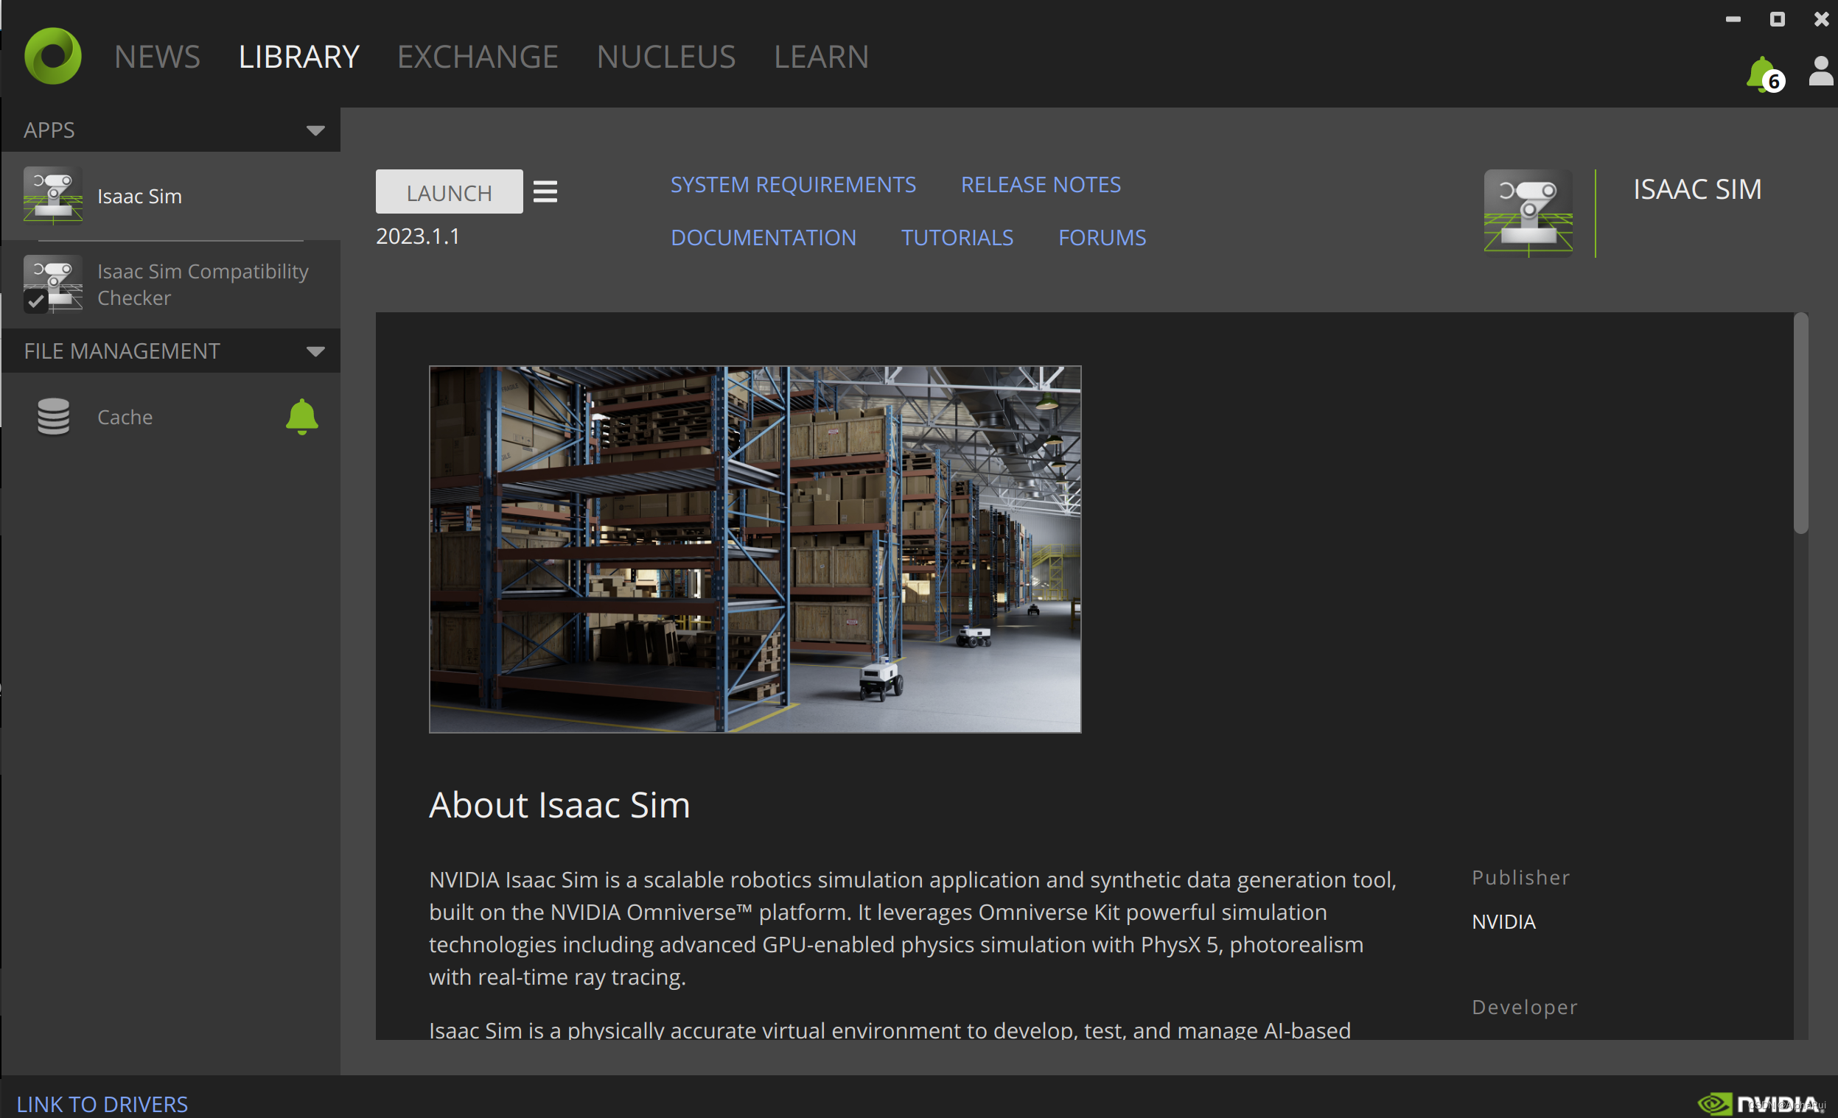This screenshot has width=1838, height=1118.
Task: Click the warehouse preview thumbnail image
Action: (x=754, y=549)
